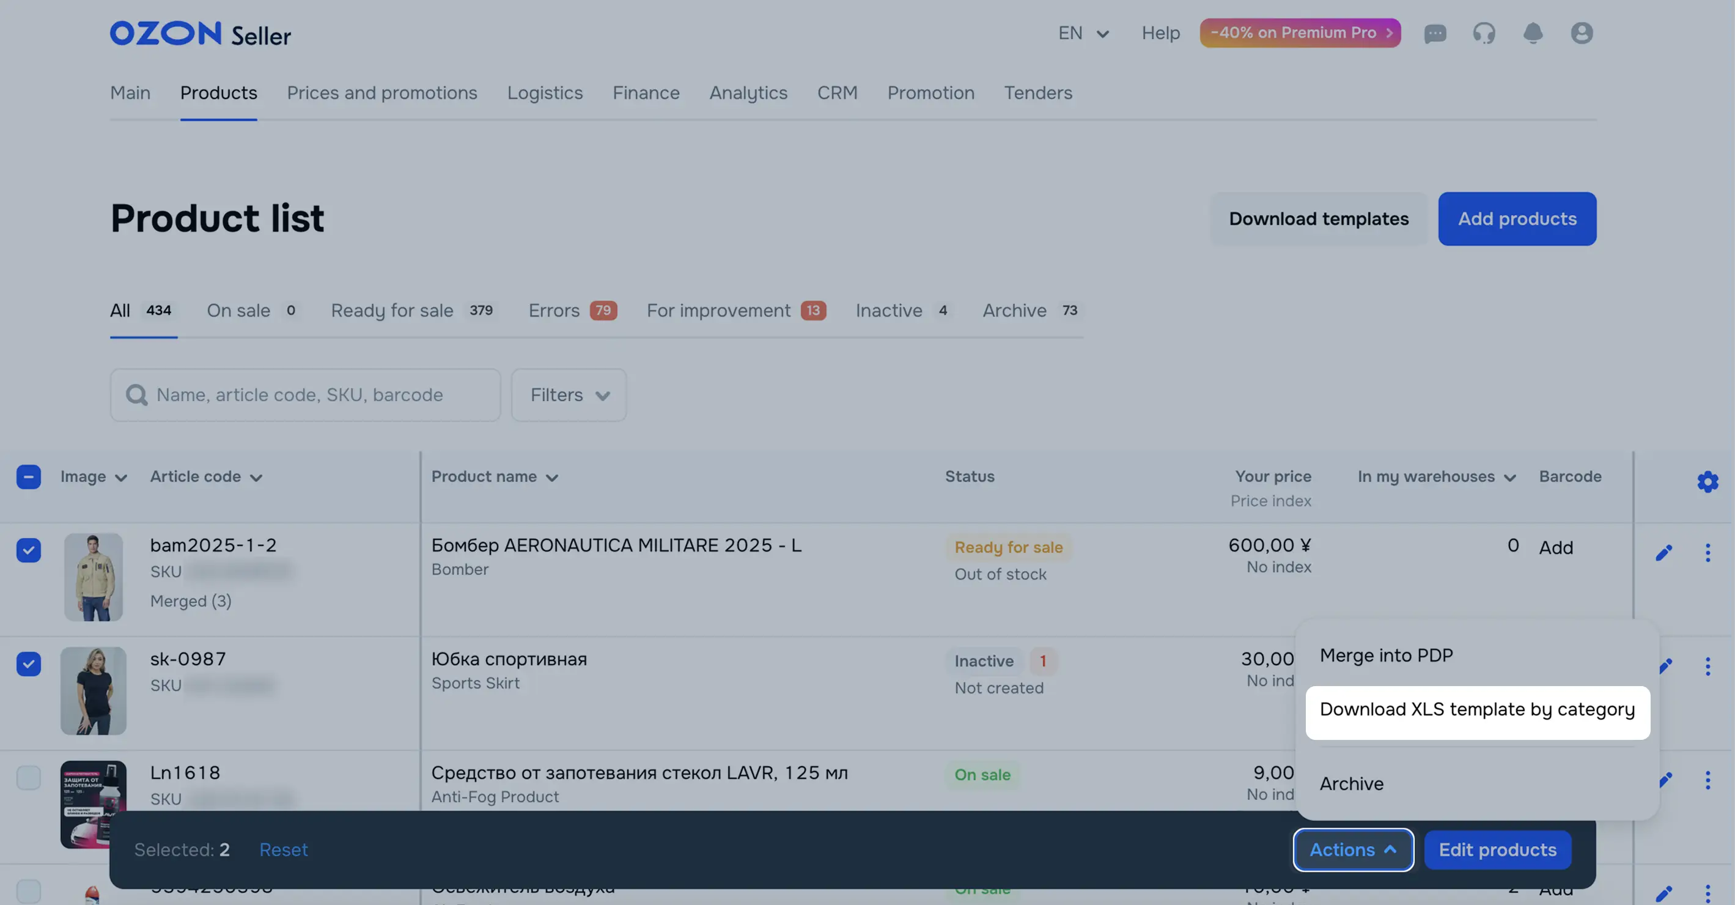
Task: Open three-dot menu for sk-0987 row
Action: (x=1707, y=667)
